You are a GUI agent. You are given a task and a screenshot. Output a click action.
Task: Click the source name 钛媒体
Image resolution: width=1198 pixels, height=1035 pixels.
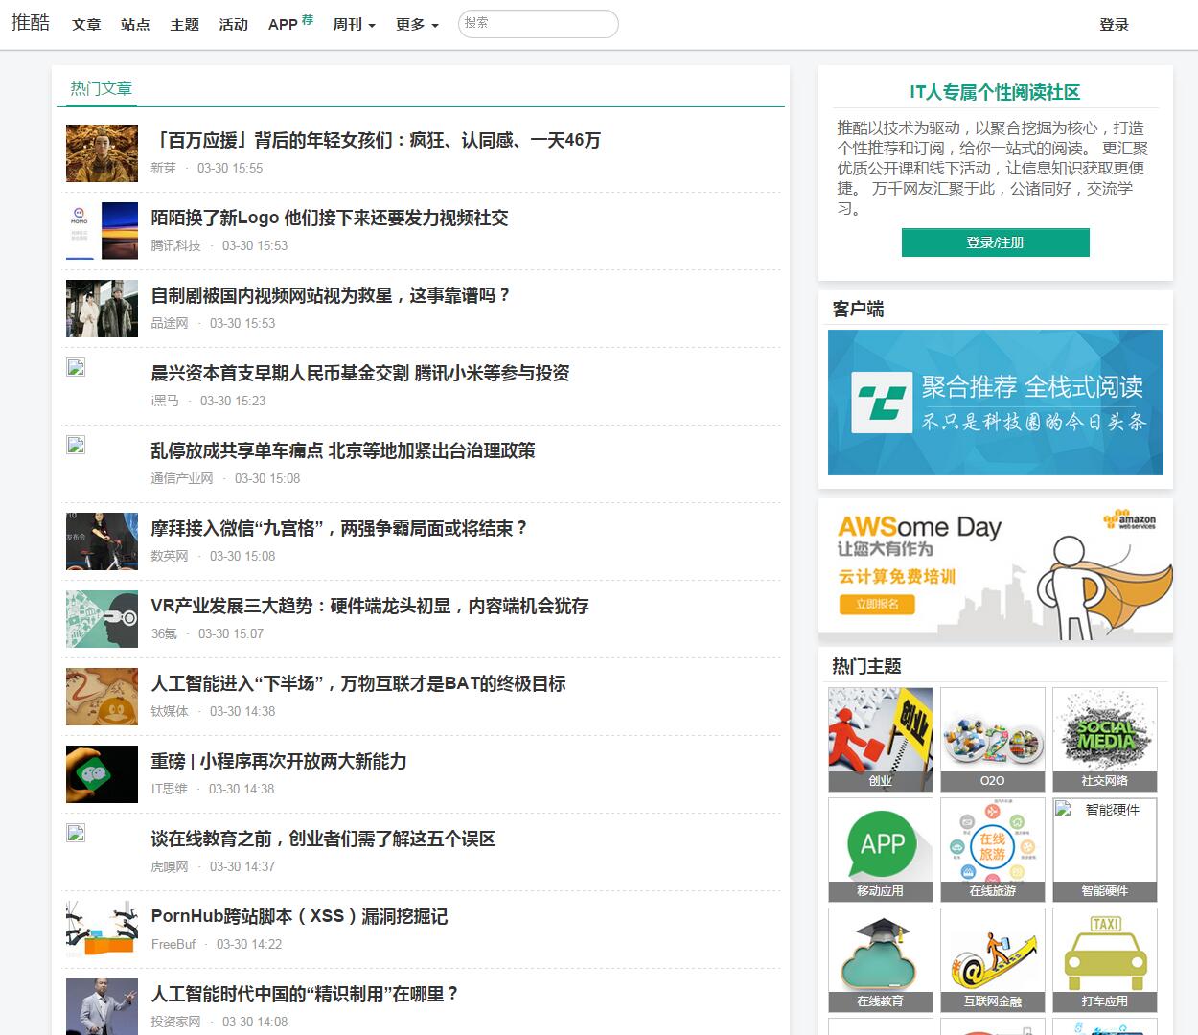[170, 711]
